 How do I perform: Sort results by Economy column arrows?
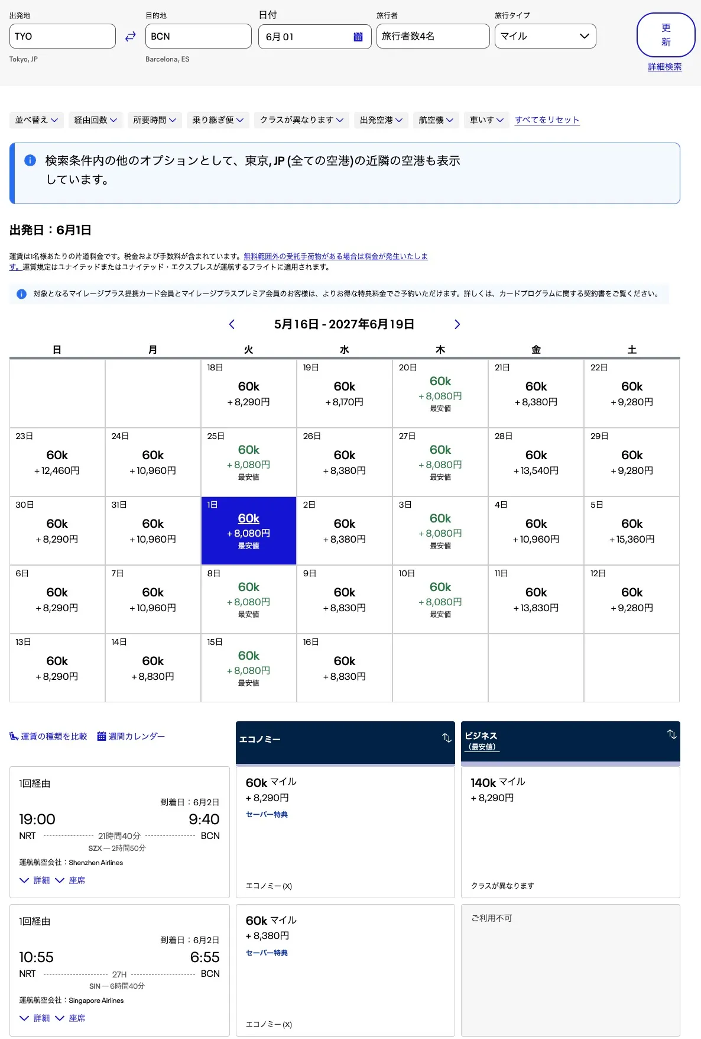[x=447, y=738]
